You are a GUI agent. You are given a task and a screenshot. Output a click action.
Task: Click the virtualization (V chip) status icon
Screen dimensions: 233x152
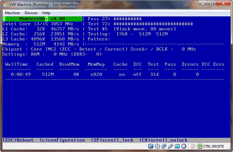[184, 146]
